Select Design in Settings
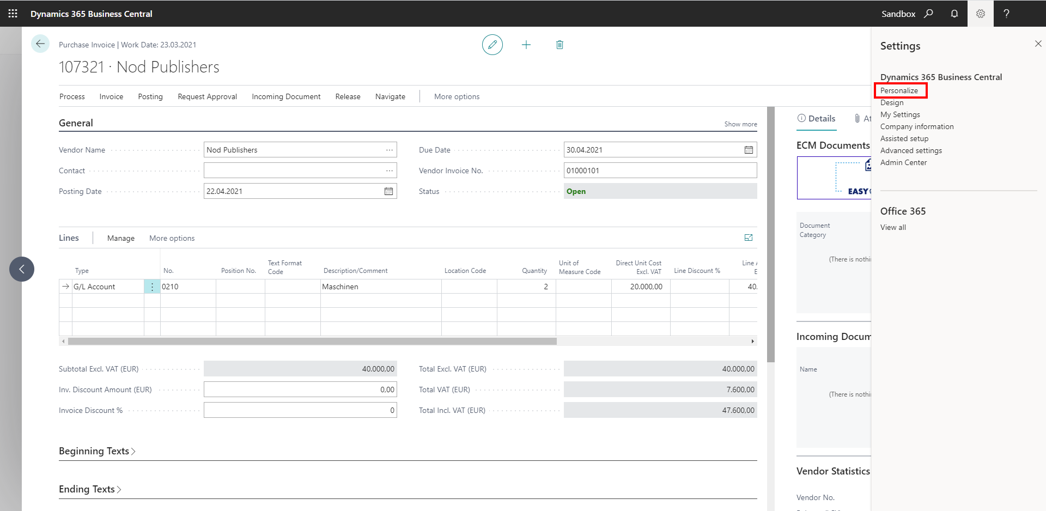 [892, 102]
